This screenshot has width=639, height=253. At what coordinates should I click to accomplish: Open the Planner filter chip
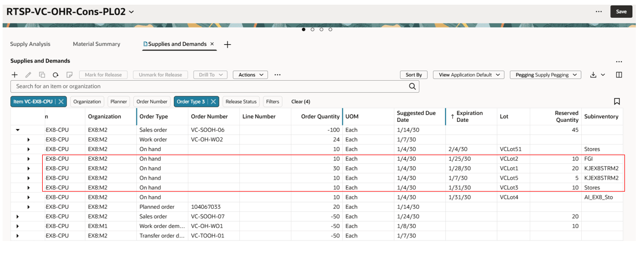point(119,102)
